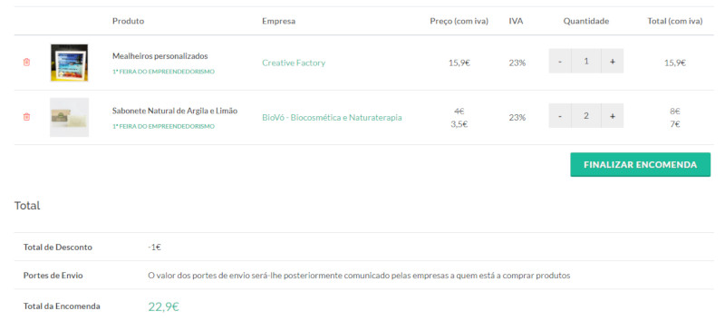Open 1ª Feira do Empreendedorismo tag under Mealheiros
Viewport: 725px width, 330px height.
[163, 72]
